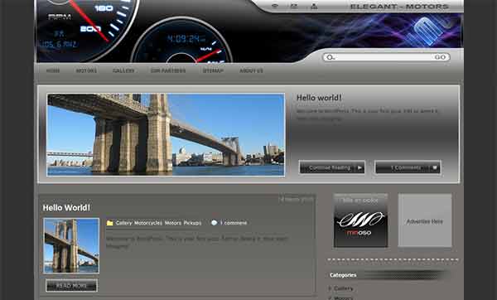
Task: Click the GO search button
Action: point(440,57)
